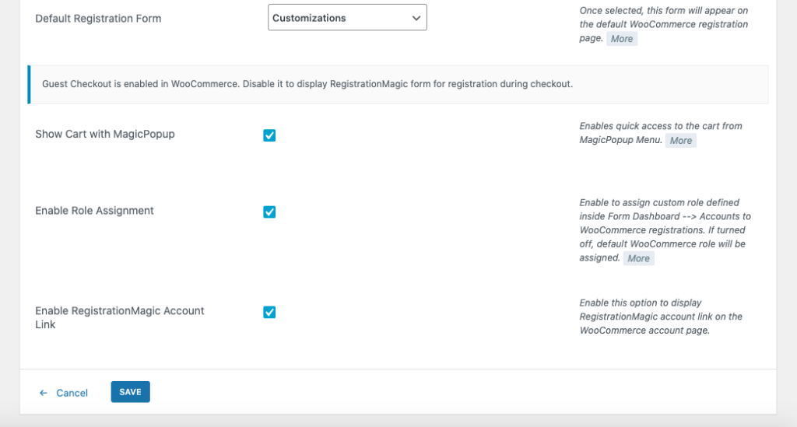
Task: Open the Default Registration Form dropdown
Action: click(347, 18)
